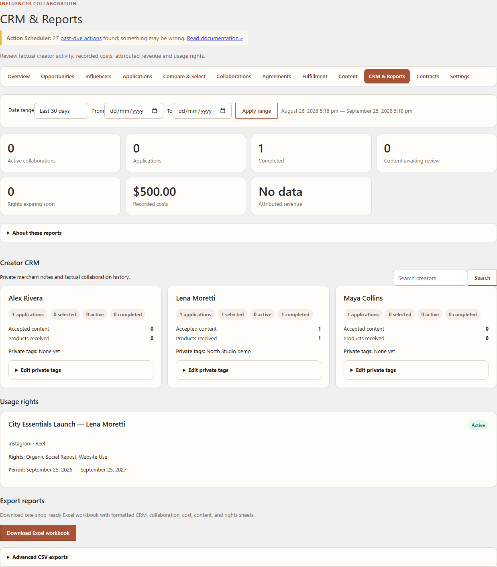Click Alex Rivera's 0 active badge
This screenshot has width=497, height=567.
point(95,315)
